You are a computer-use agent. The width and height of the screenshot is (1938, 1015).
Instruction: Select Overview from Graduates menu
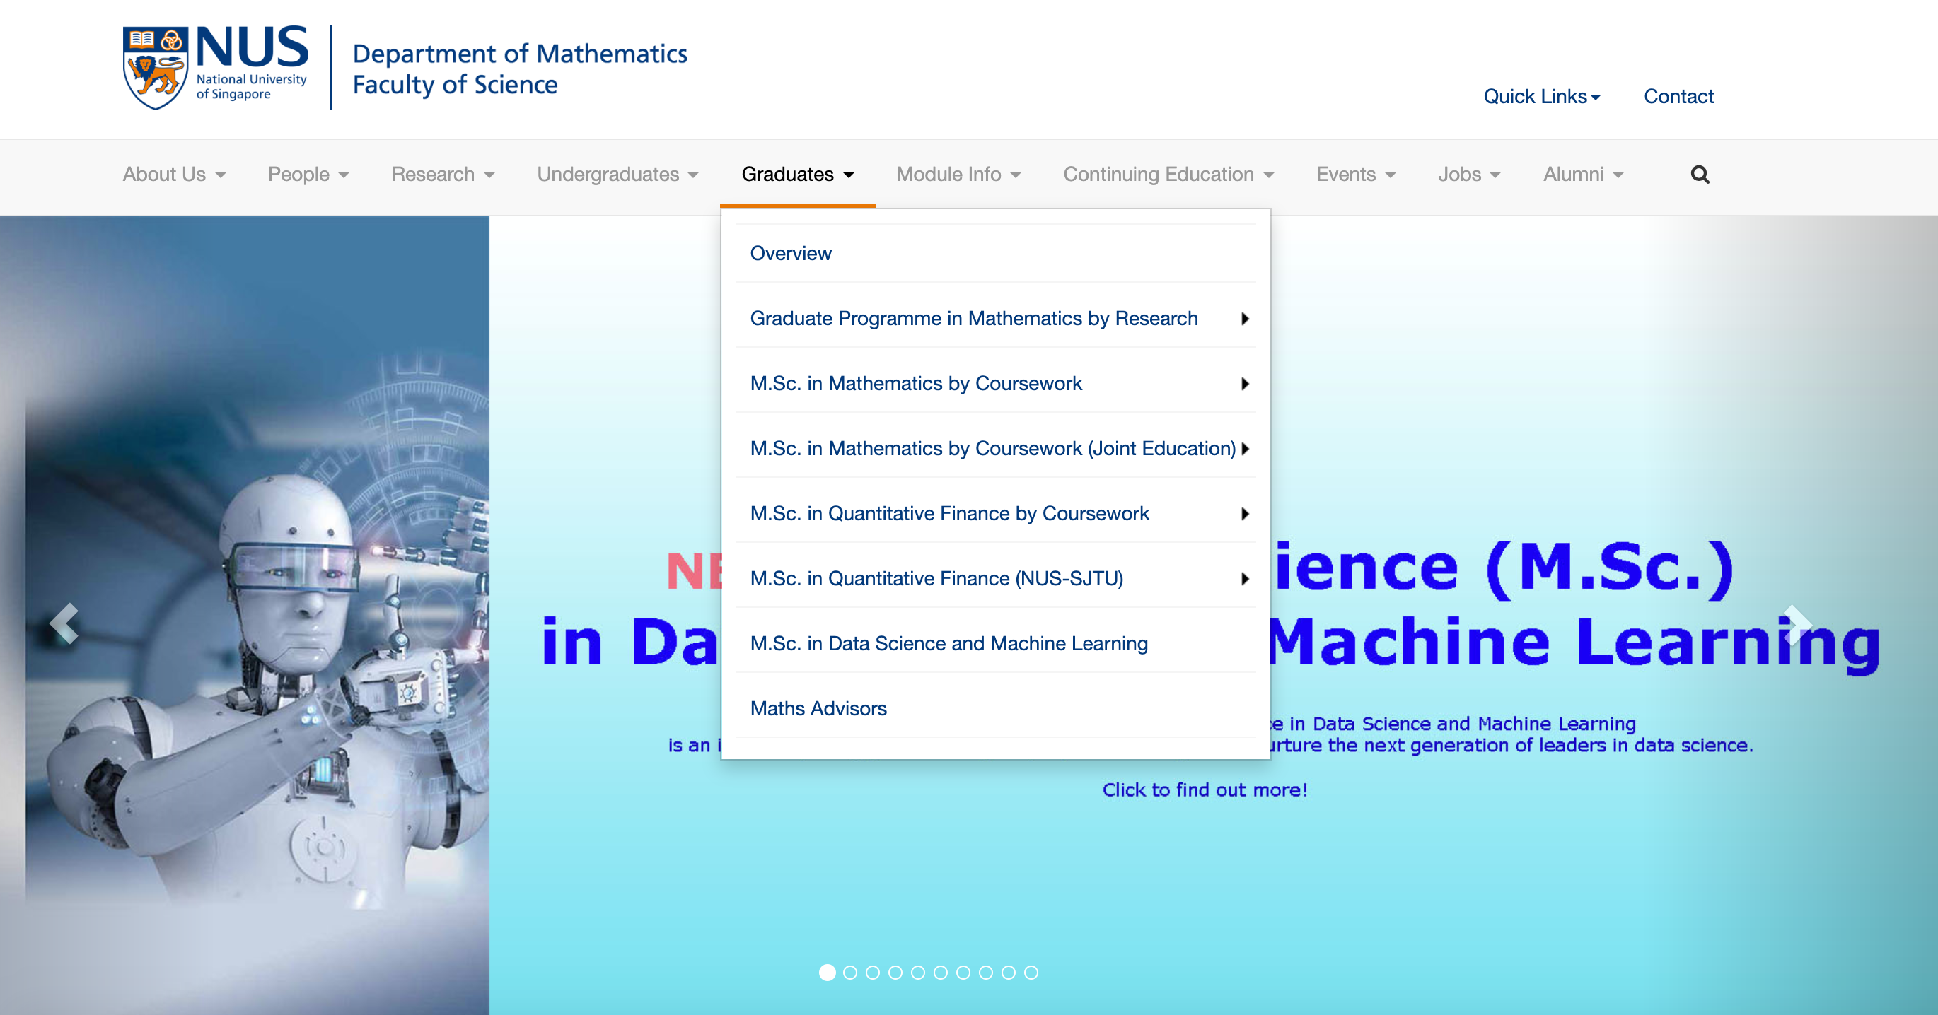coord(791,253)
